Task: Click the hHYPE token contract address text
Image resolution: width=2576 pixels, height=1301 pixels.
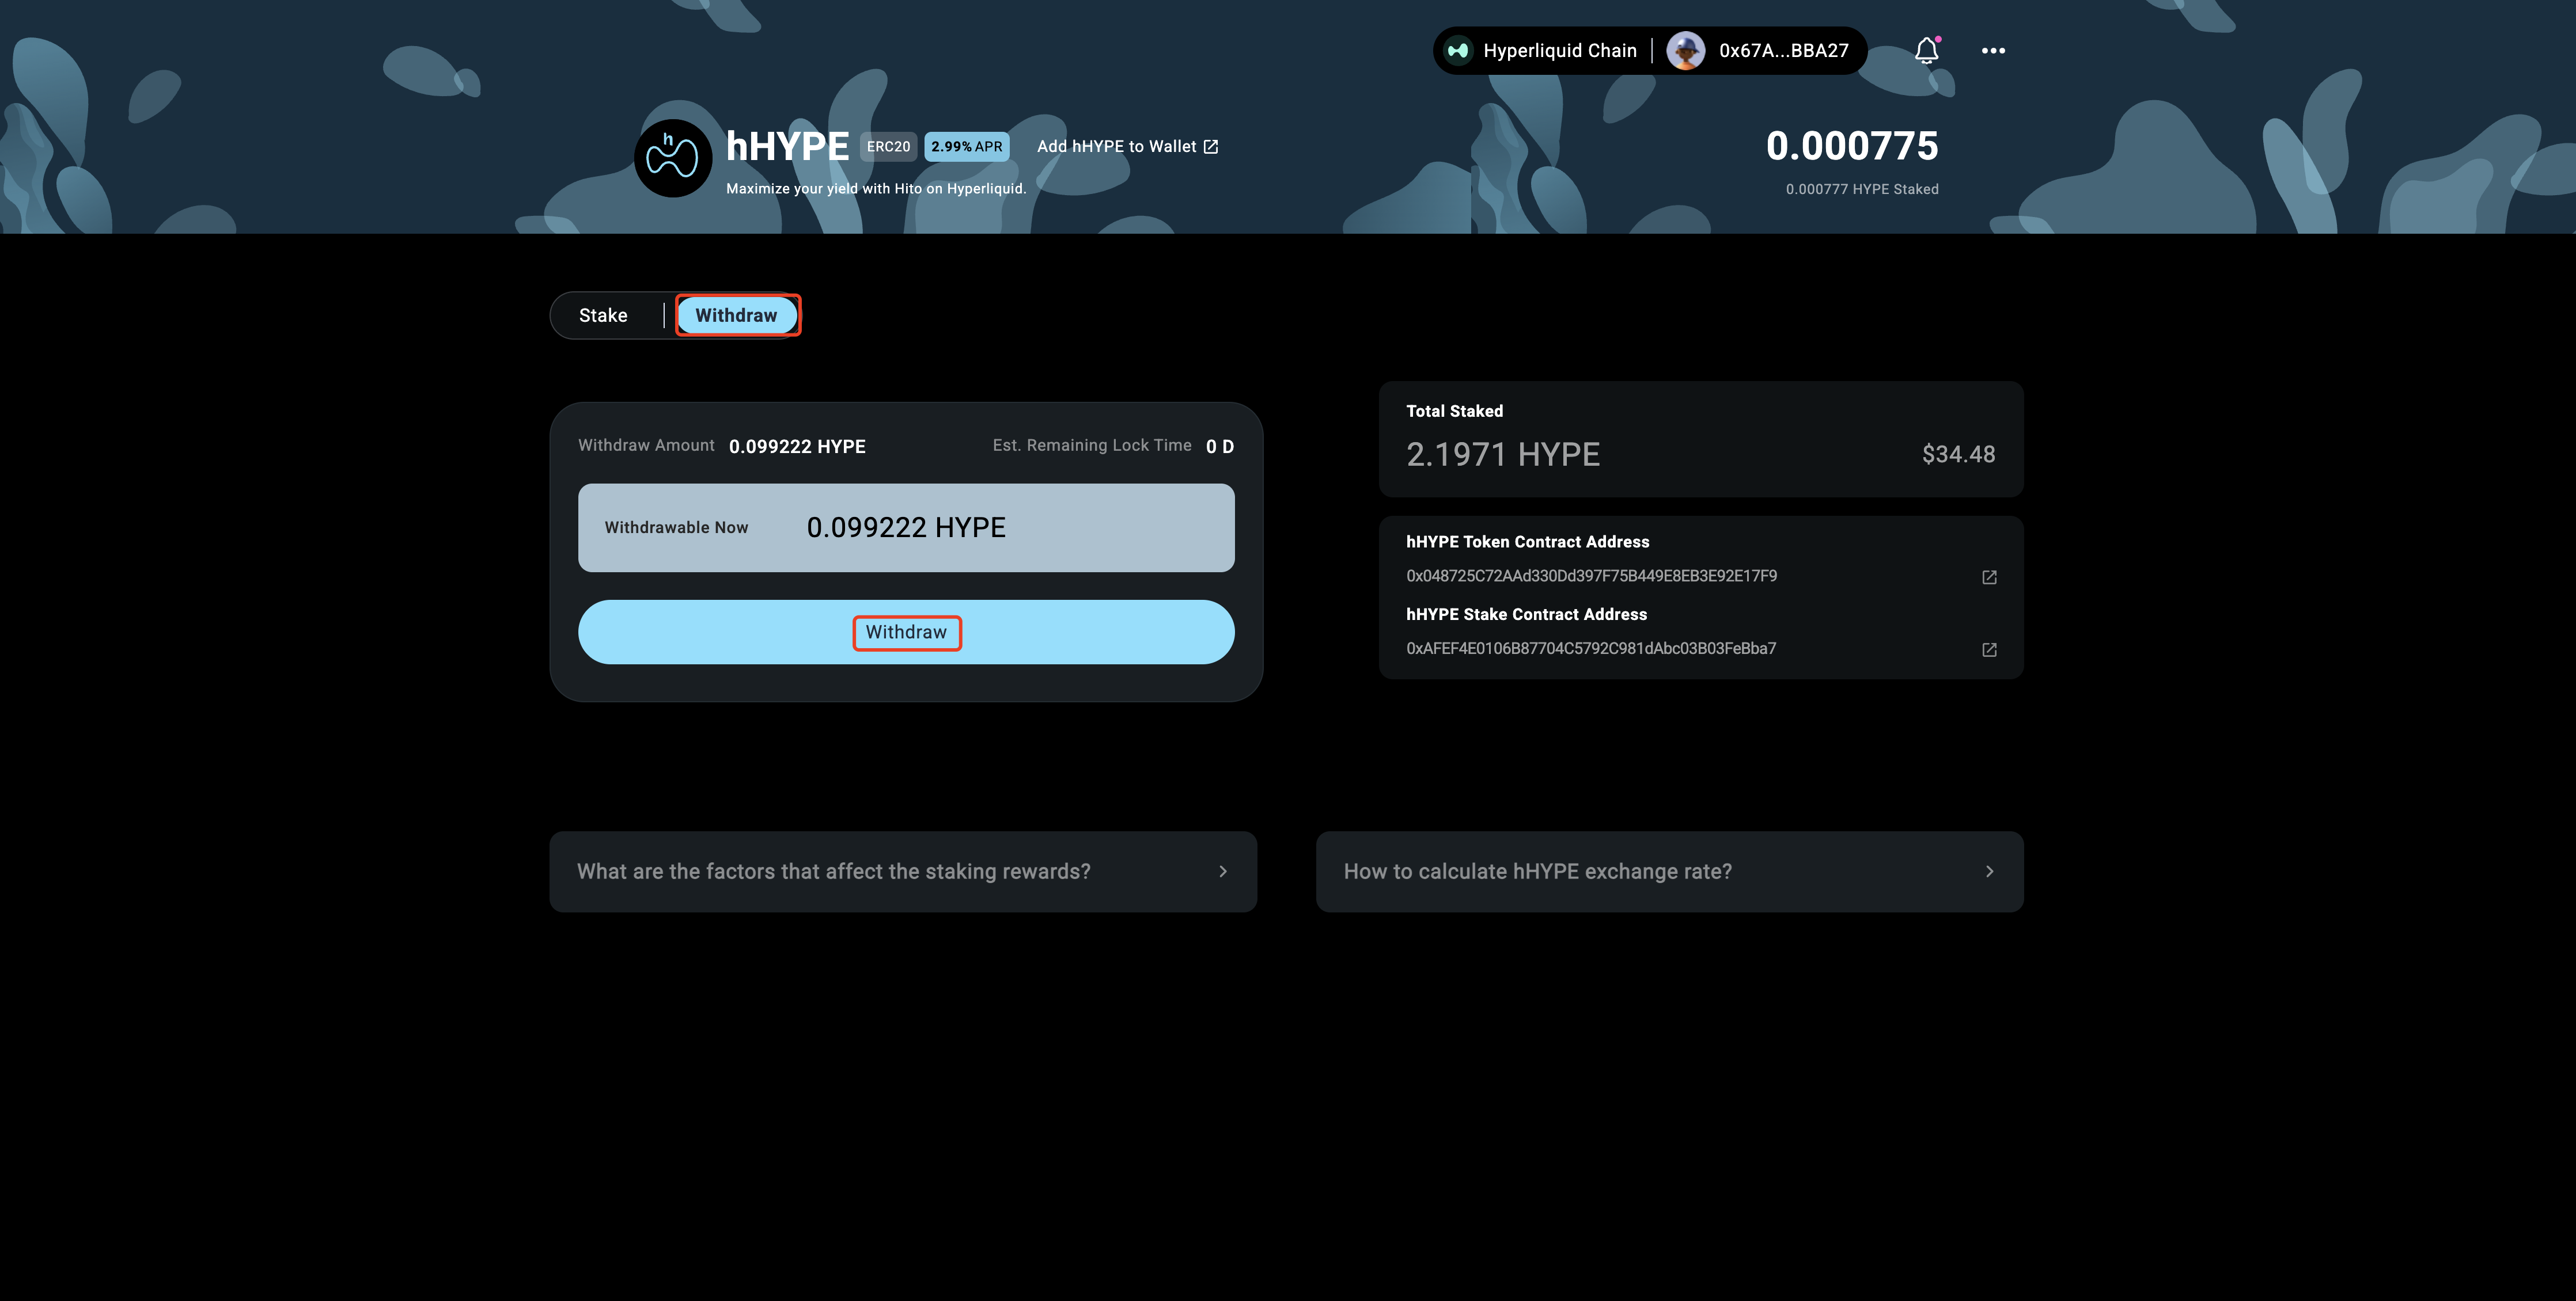Action: pos(1591,576)
